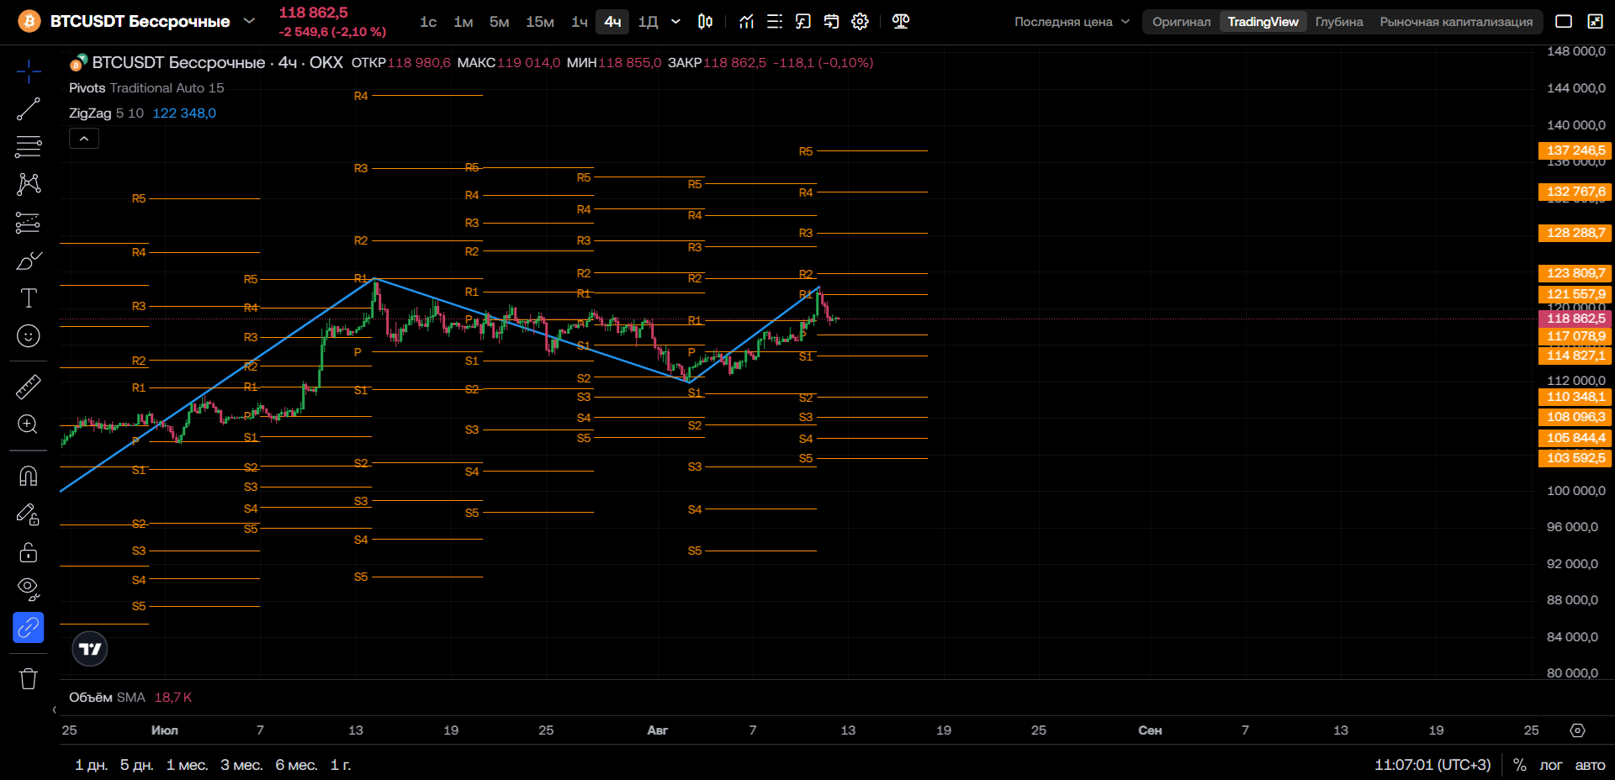Open the forecasting and measurement tools

29,222
